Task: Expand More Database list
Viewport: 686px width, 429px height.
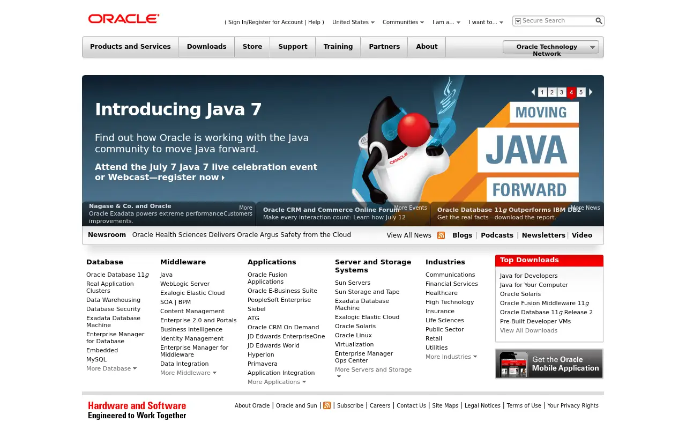Action: coord(111,368)
